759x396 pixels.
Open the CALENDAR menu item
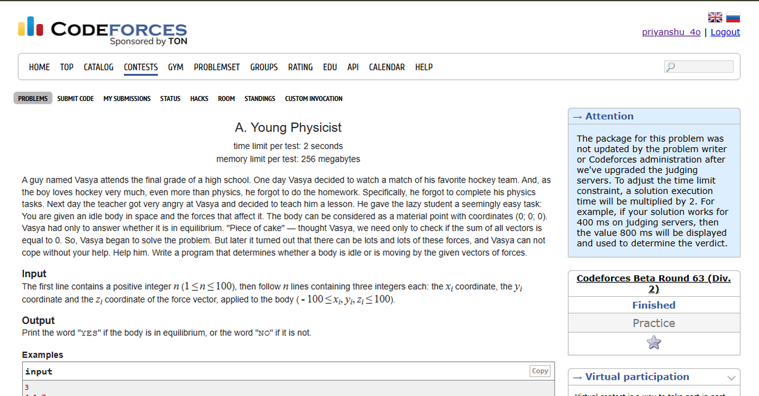(x=387, y=67)
